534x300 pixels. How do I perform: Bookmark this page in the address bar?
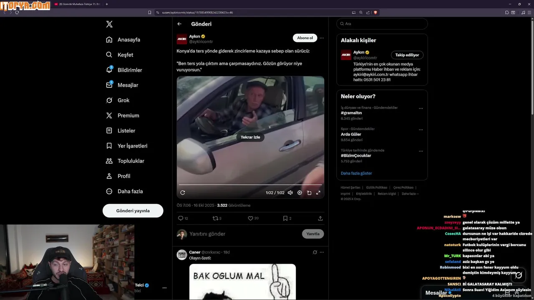[150, 12]
